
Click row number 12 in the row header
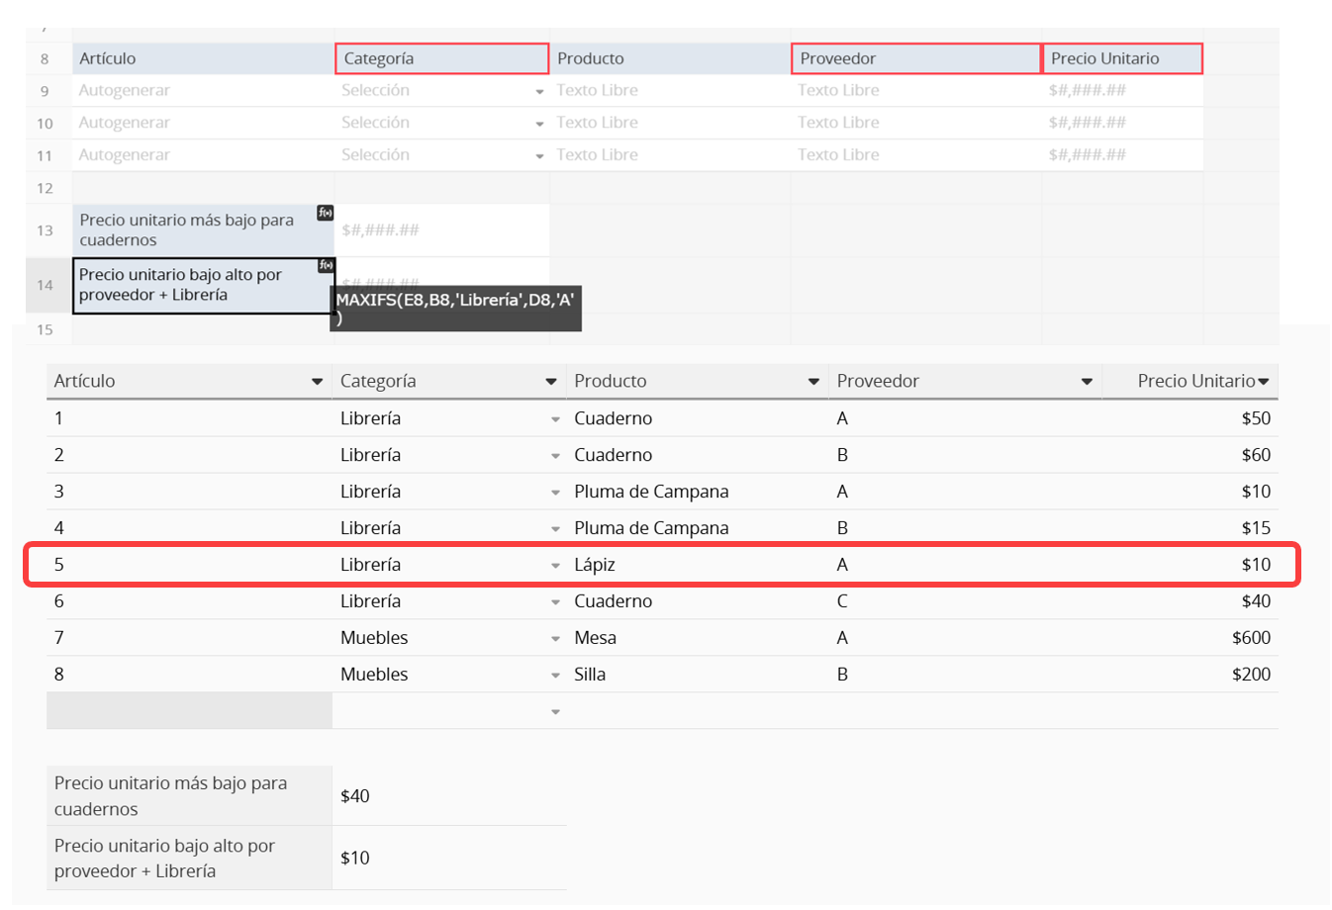pos(45,188)
